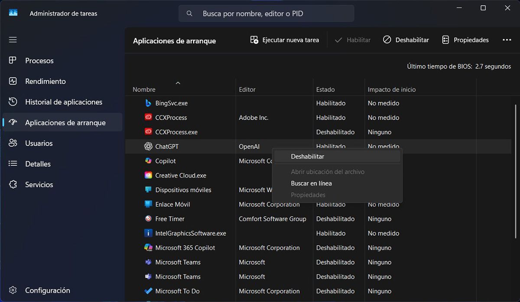Click Ejecutar nueva tarea button
The width and height of the screenshot is (520, 302).
pos(285,40)
